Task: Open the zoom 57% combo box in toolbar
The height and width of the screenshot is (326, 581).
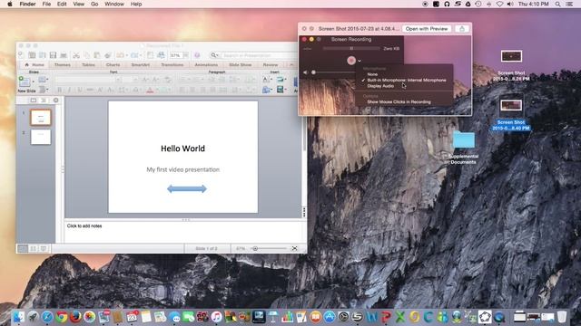Action: [180, 55]
